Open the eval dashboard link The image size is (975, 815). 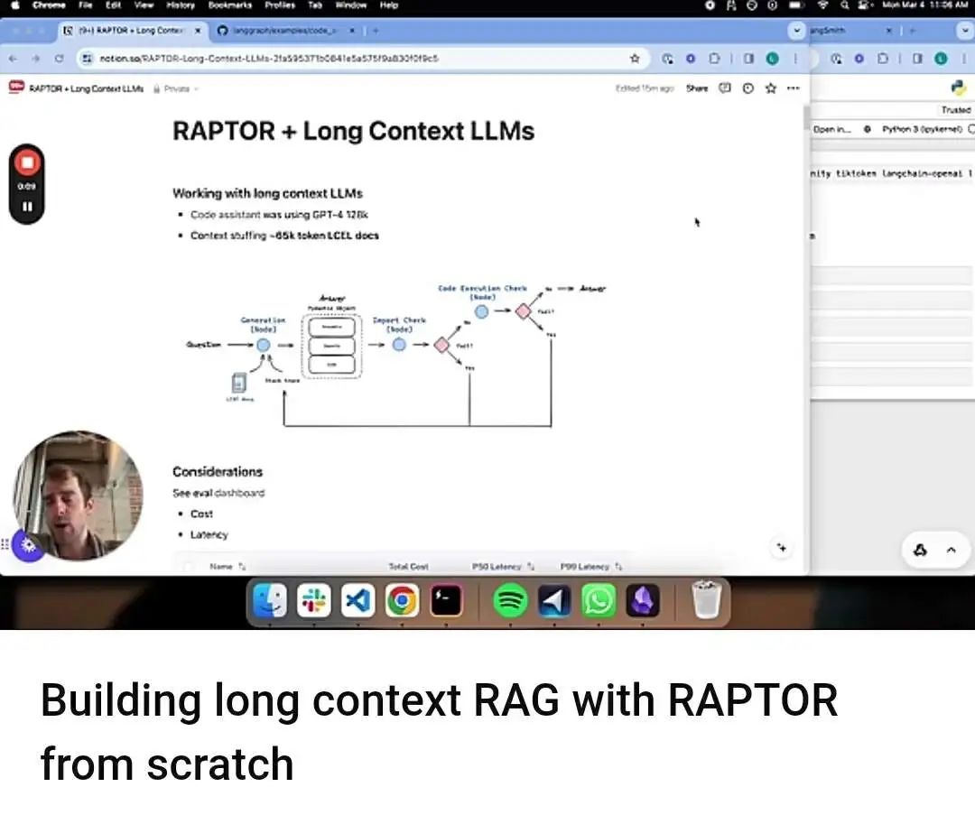[239, 493]
